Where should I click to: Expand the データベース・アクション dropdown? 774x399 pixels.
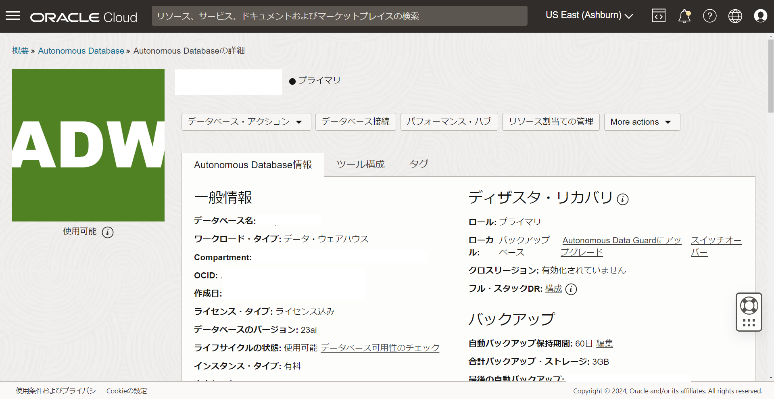click(246, 121)
